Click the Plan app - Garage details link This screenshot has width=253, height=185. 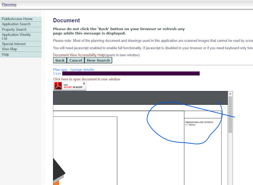pyautogui.click(x=73, y=70)
